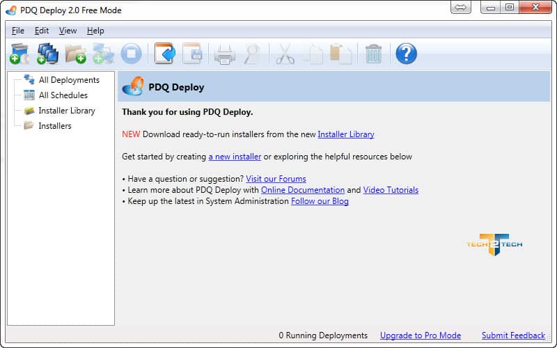Screen dimensions: 557x348
Task: Click the Print Preview magnifier icon
Action: pos(253,54)
